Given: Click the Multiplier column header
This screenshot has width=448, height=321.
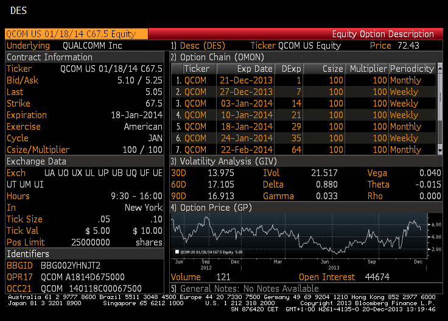Looking at the screenshot, I should pyautogui.click(x=366, y=69).
